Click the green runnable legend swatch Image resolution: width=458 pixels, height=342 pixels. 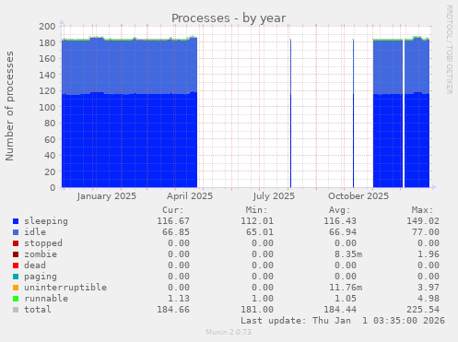[x=16, y=299]
